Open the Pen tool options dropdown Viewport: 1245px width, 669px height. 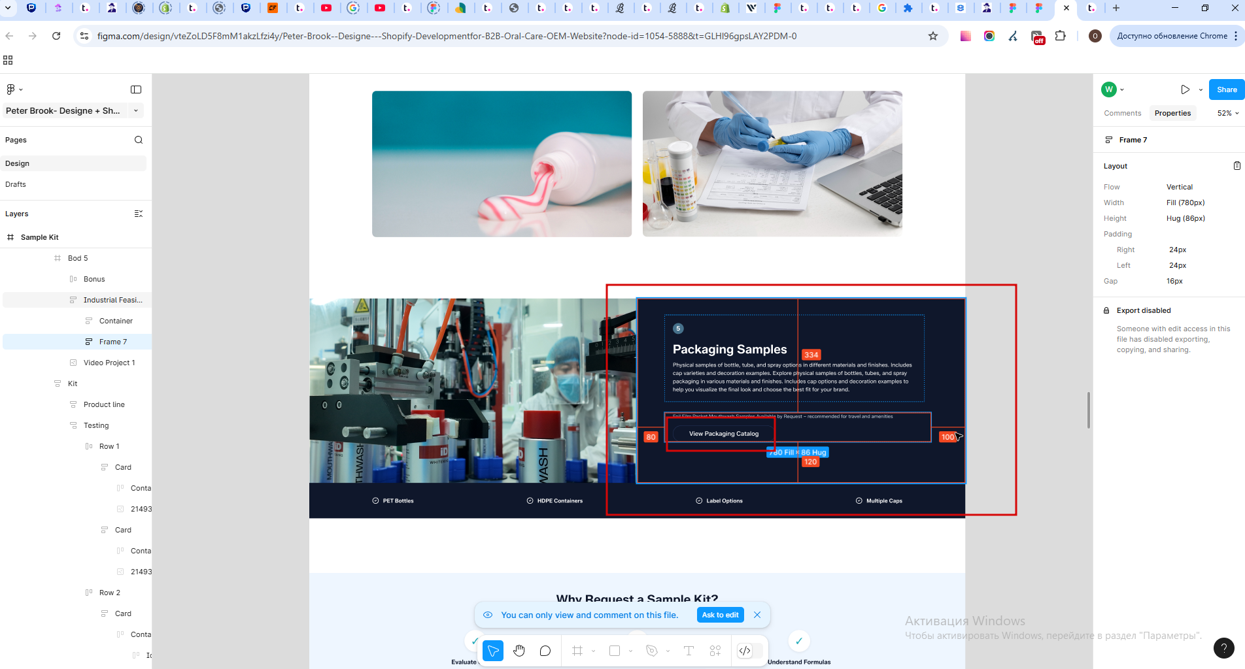[x=668, y=651]
